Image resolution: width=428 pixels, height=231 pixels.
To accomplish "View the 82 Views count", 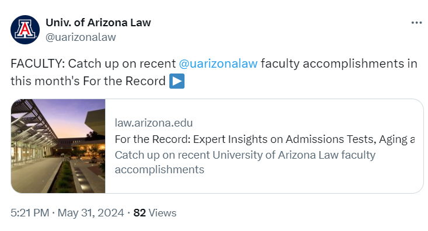I will coord(155,213).
